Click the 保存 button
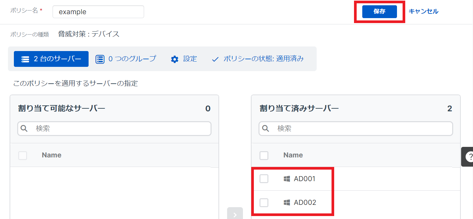This screenshot has height=219, width=473. click(379, 12)
